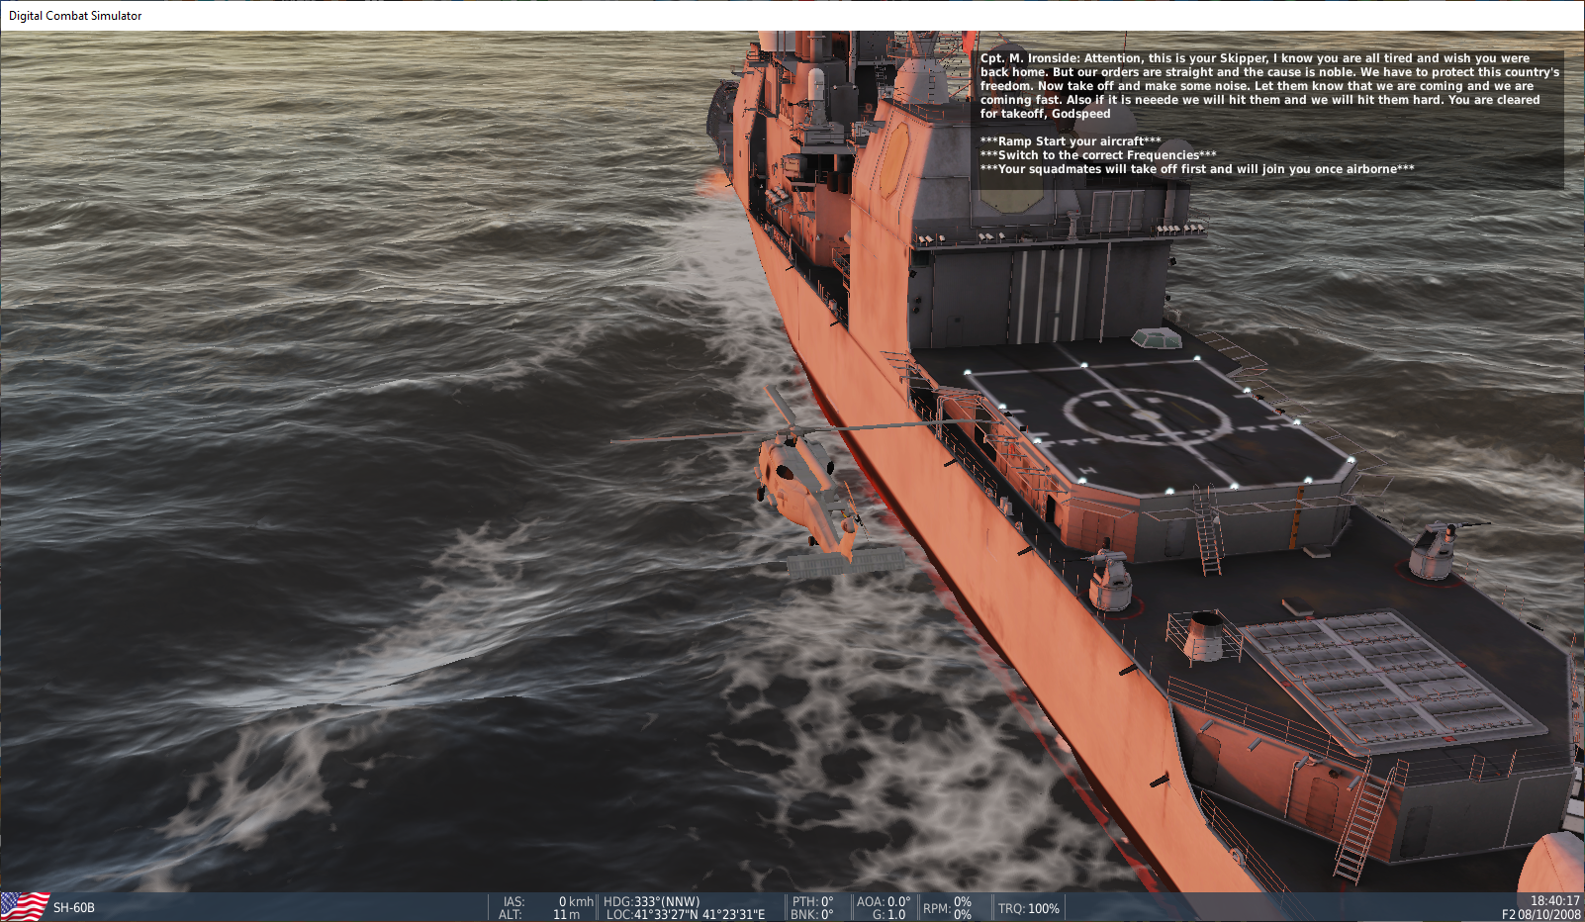Viewport: 1585px width, 922px height.
Task: Click the Digital Combat Simulator window title
Action: [75, 16]
